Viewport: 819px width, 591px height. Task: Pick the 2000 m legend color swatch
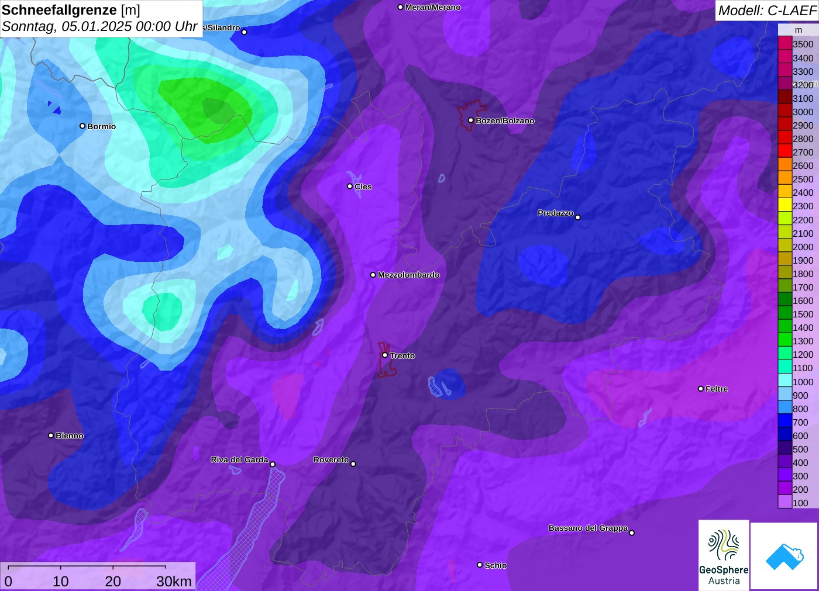pos(785,246)
